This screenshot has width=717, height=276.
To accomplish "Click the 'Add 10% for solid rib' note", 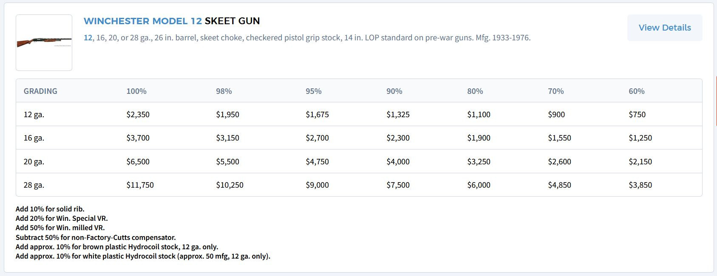I will point(50,209).
